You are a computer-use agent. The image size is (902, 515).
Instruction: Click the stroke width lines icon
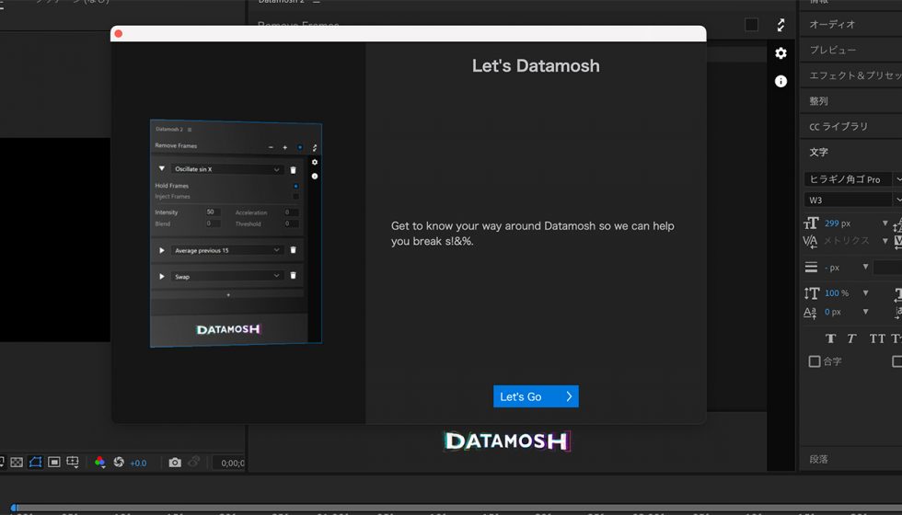click(811, 268)
